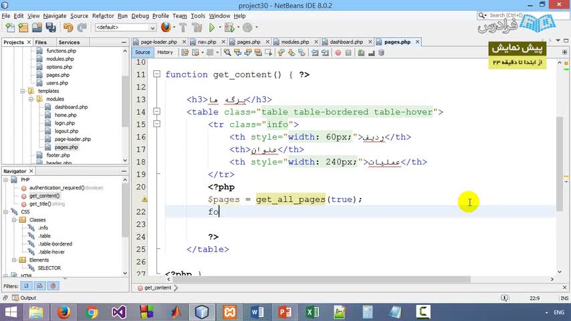Toggle the third Navigator filter button

click(53, 286)
